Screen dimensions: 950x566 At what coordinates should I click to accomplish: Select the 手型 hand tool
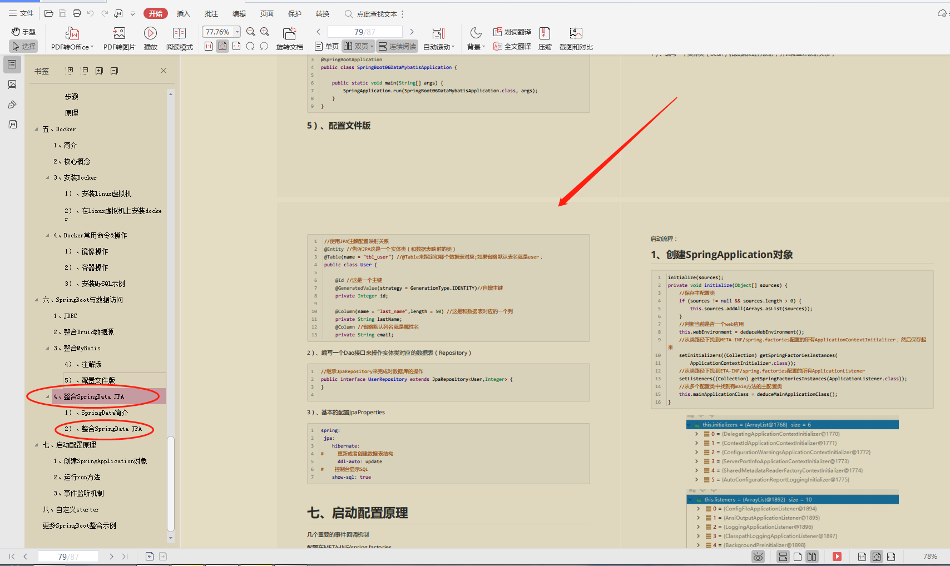[23, 32]
